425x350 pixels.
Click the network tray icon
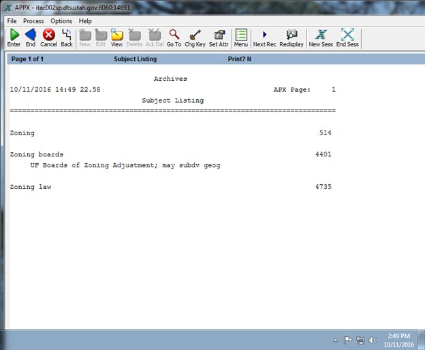360,340
